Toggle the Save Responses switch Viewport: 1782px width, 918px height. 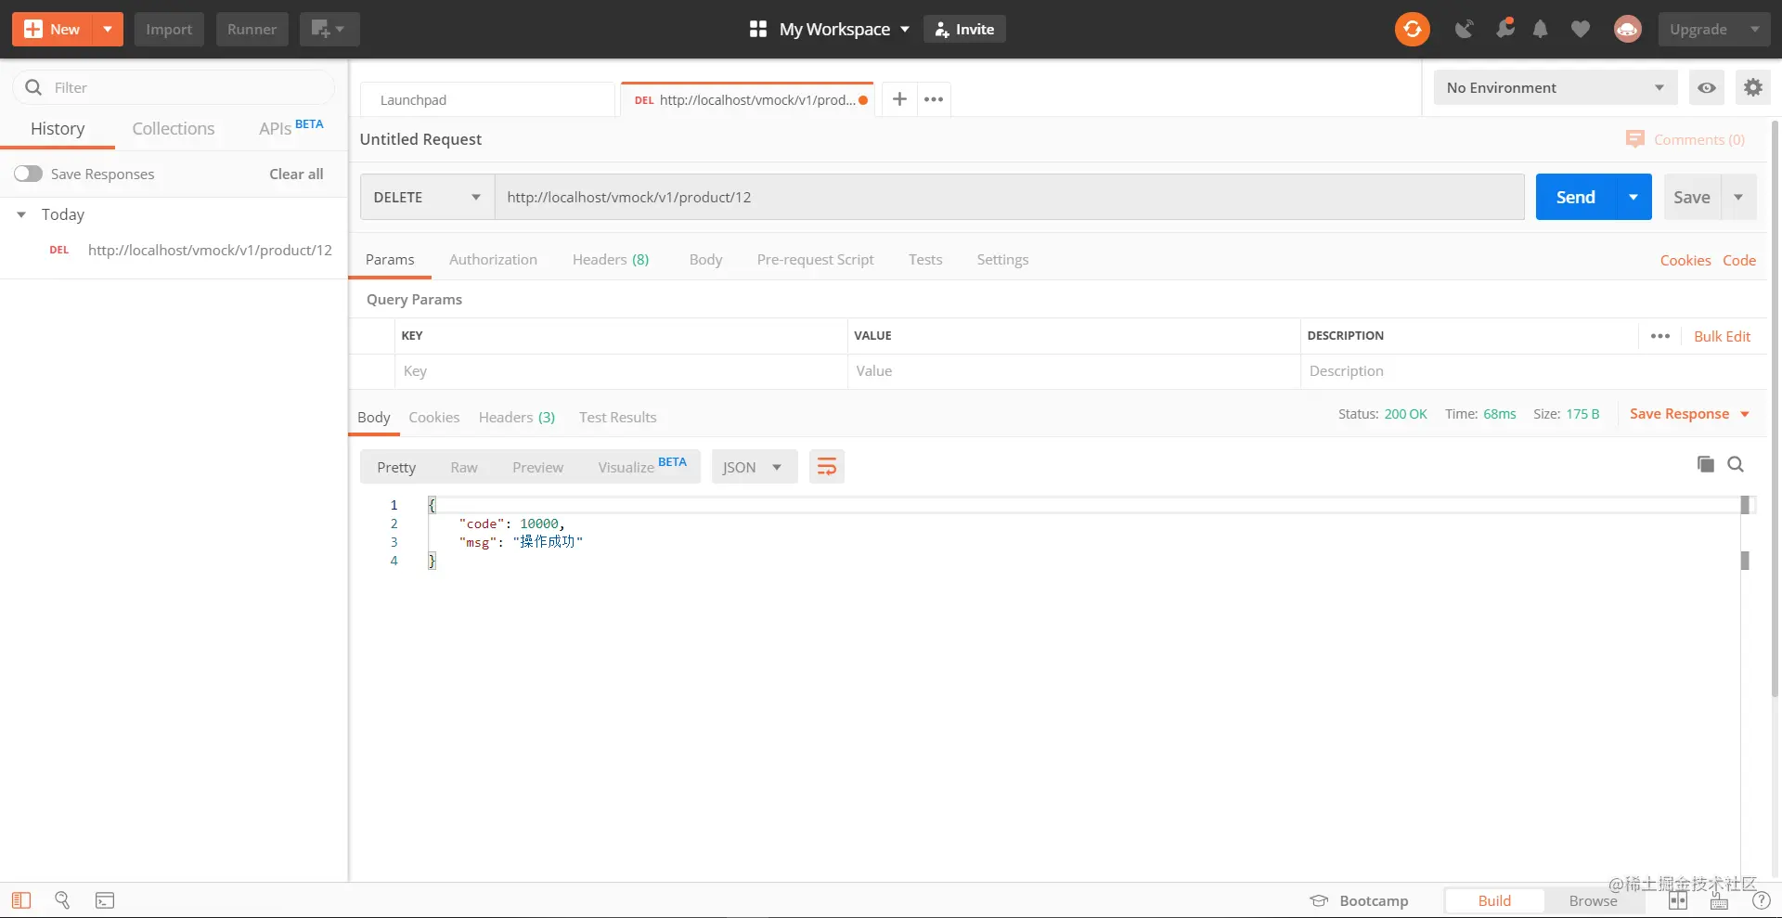[28, 174]
